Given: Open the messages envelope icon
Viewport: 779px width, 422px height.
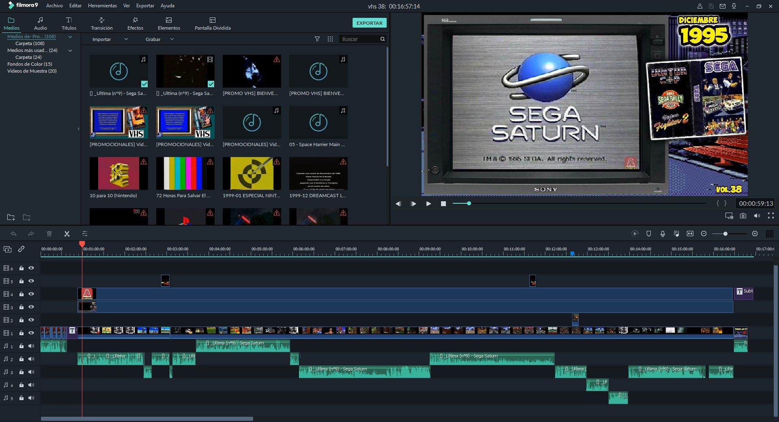Looking at the screenshot, I should (723, 6).
